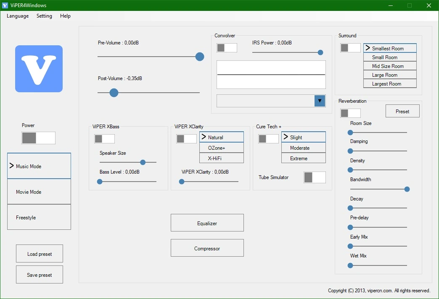Enable the ViPER XClarity switch
439x299 pixels.
[x=186, y=139]
